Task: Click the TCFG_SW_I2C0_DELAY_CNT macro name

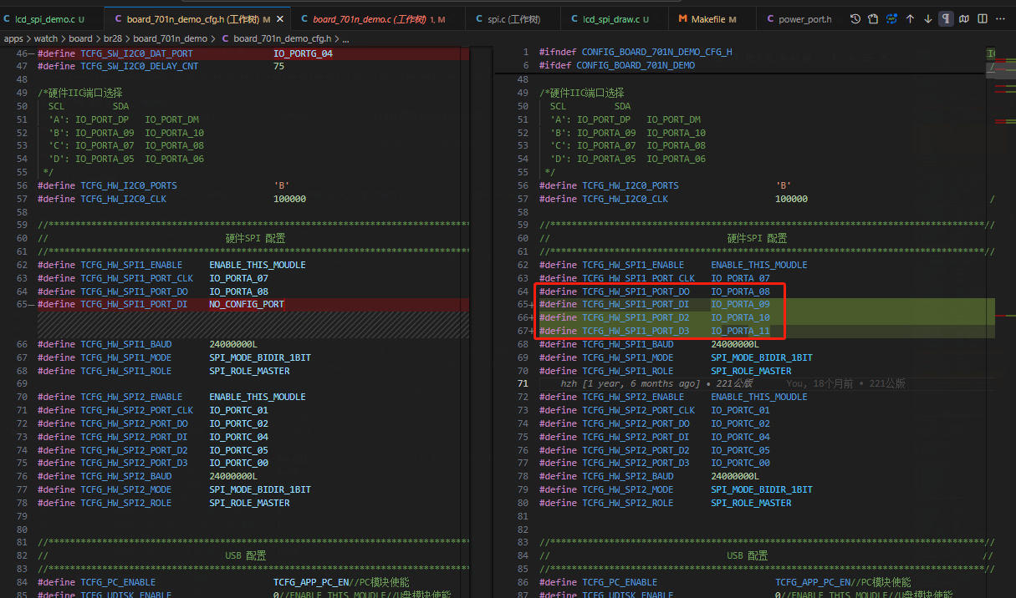Action: (x=140, y=66)
